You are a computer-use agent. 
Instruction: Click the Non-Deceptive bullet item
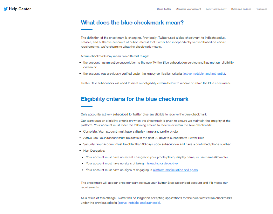94,151
